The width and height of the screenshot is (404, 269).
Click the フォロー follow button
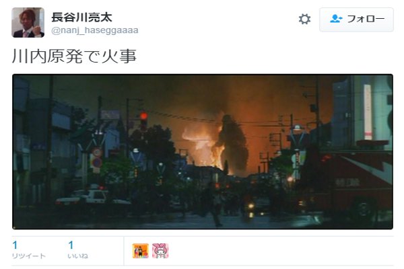click(356, 20)
